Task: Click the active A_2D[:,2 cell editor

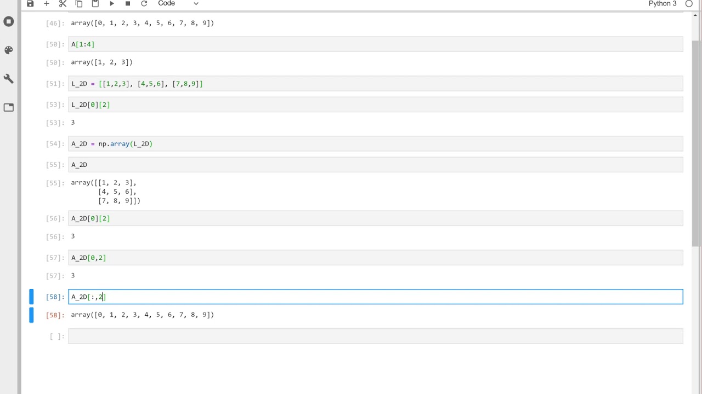Action: 376,297
